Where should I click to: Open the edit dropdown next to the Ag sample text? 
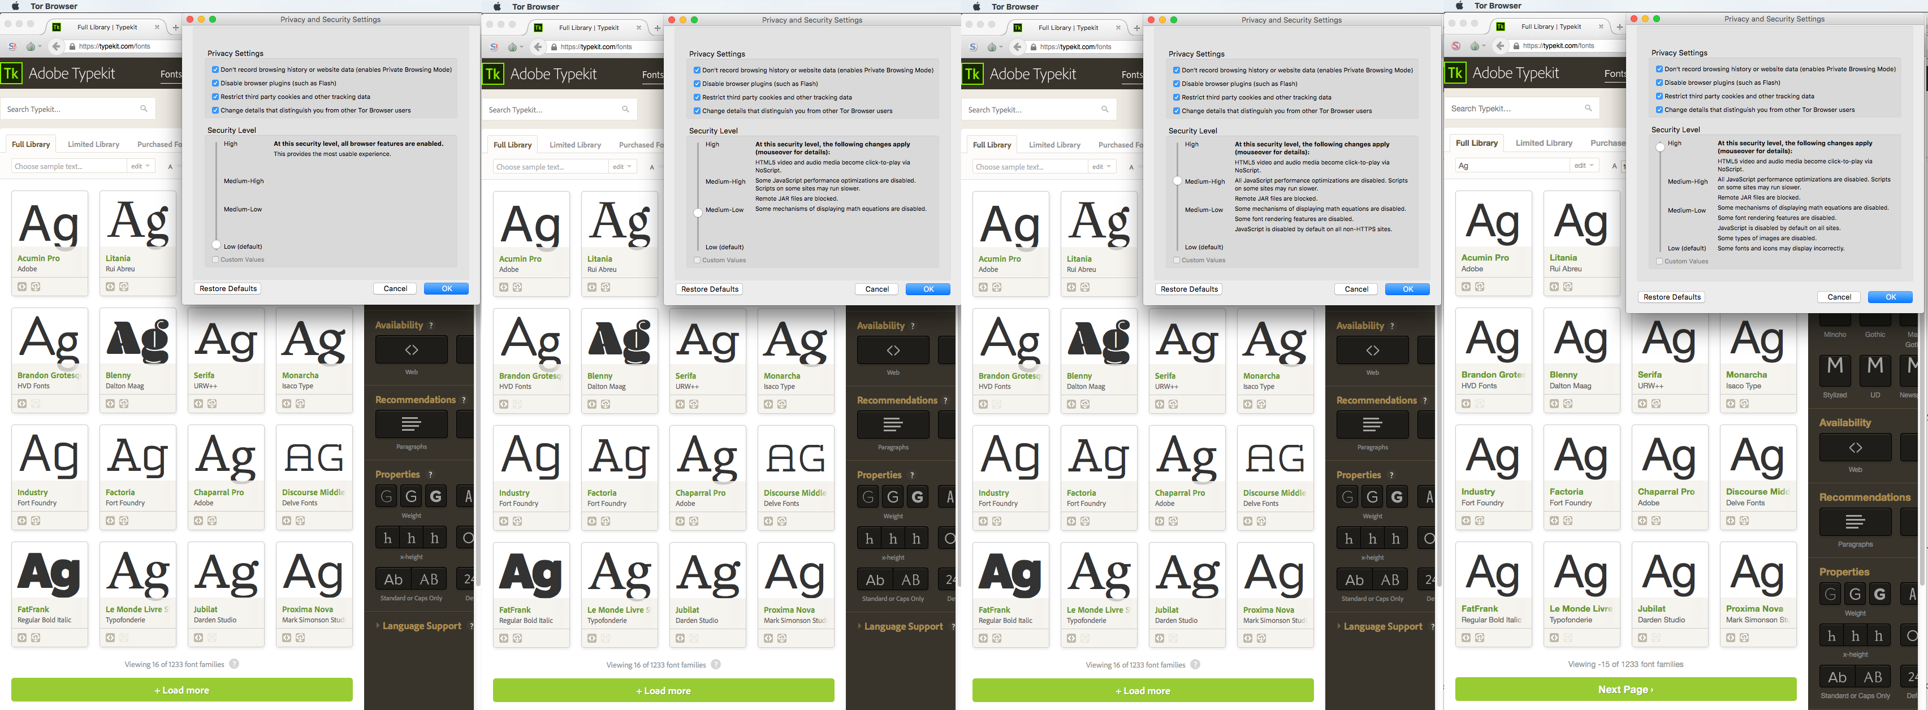click(x=1584, y=165)
